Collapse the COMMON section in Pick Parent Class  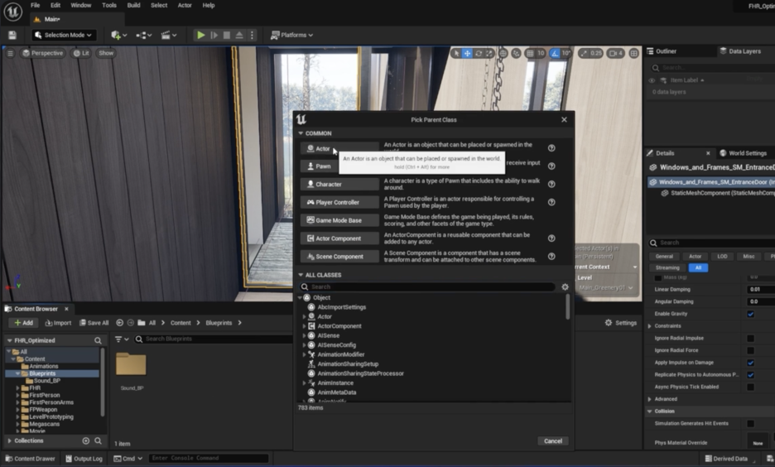point(301,133)
